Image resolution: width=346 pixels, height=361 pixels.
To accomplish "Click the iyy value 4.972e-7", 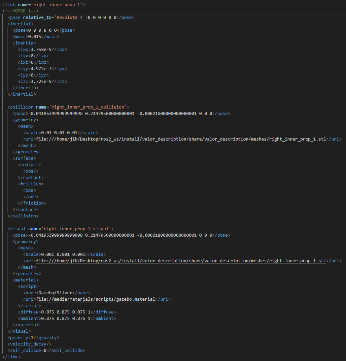I will 41,69.
